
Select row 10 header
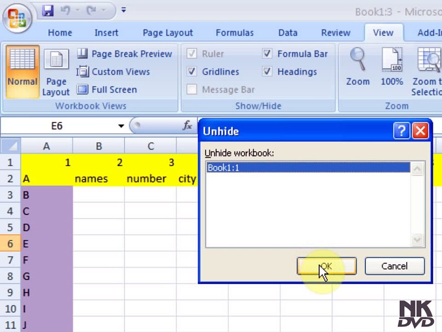[x=10, y=308]
